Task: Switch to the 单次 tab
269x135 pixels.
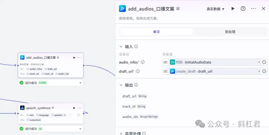Action: 156,32
